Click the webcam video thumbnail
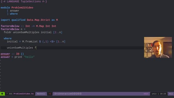 pos(158,47)
